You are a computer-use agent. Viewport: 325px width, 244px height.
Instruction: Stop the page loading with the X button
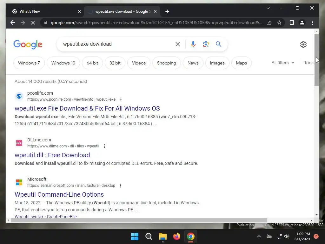click(33, 23)
